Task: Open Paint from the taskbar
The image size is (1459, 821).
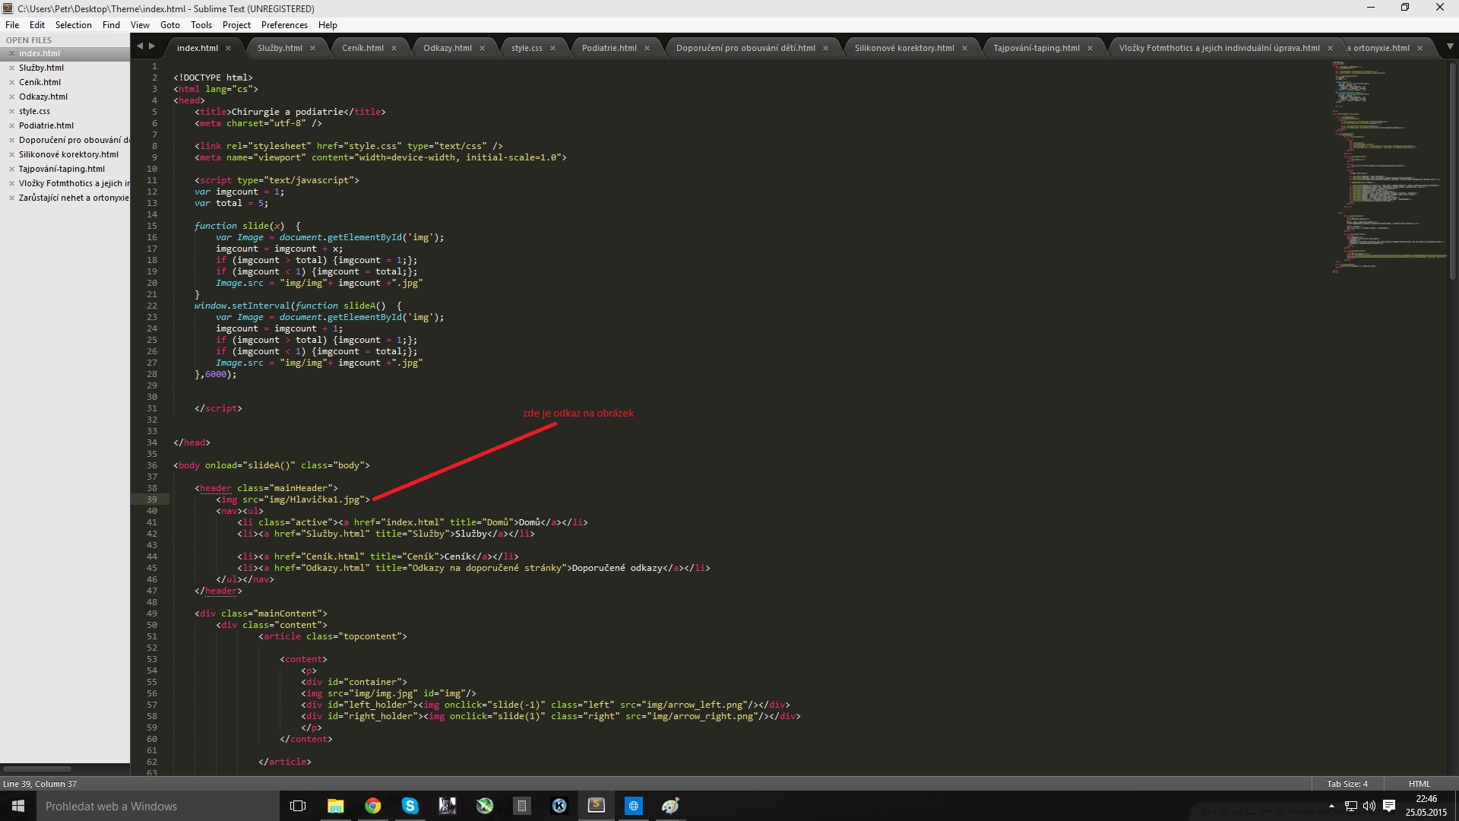Action: pyautogui.click(x=670, y=806)
